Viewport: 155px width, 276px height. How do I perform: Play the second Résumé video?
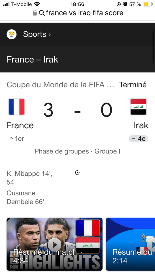[x=131, y=244]
